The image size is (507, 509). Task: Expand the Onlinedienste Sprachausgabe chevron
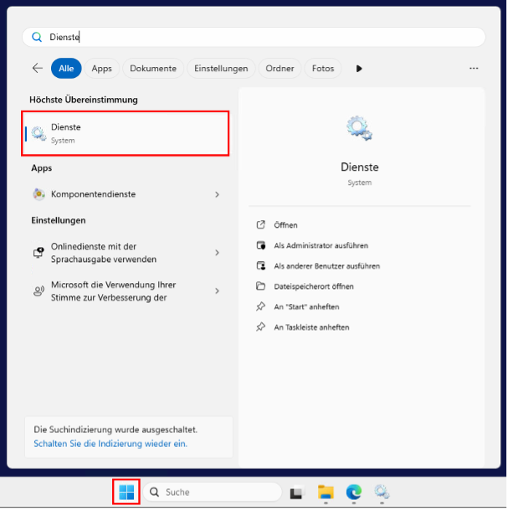(217, 253)
